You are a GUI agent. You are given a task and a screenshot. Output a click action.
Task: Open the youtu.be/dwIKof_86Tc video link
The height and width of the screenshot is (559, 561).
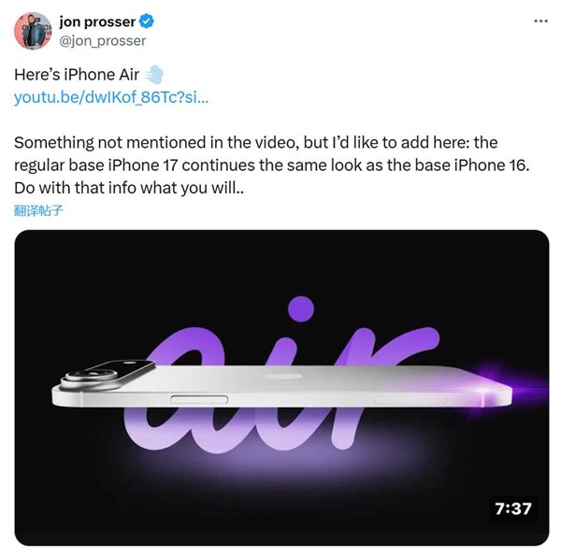[111, 97]
